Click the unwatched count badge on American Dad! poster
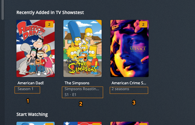The width and height of the screenshot is (195, 125). click(49, 24)
